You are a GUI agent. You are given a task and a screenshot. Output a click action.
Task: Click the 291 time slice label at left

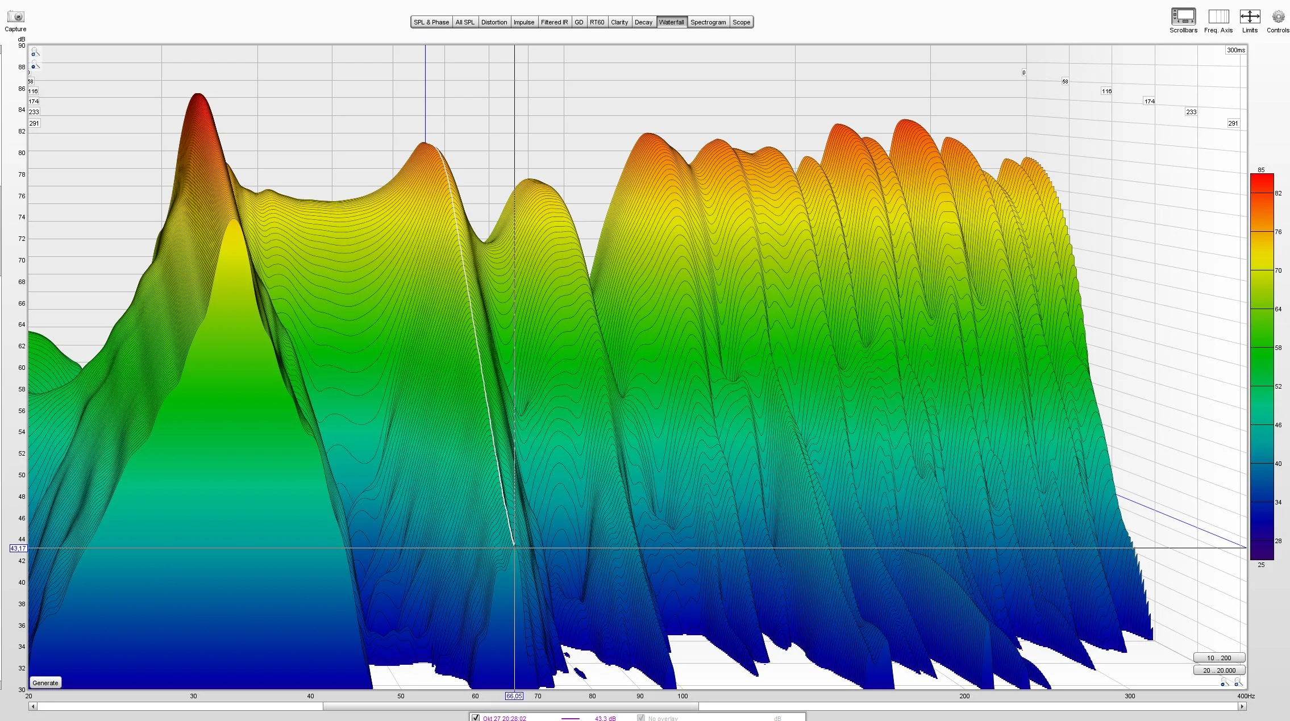pos(34,123)
